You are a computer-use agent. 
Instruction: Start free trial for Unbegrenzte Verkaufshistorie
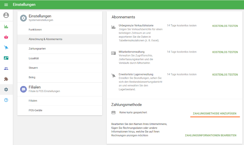click(x=225, y=26)
